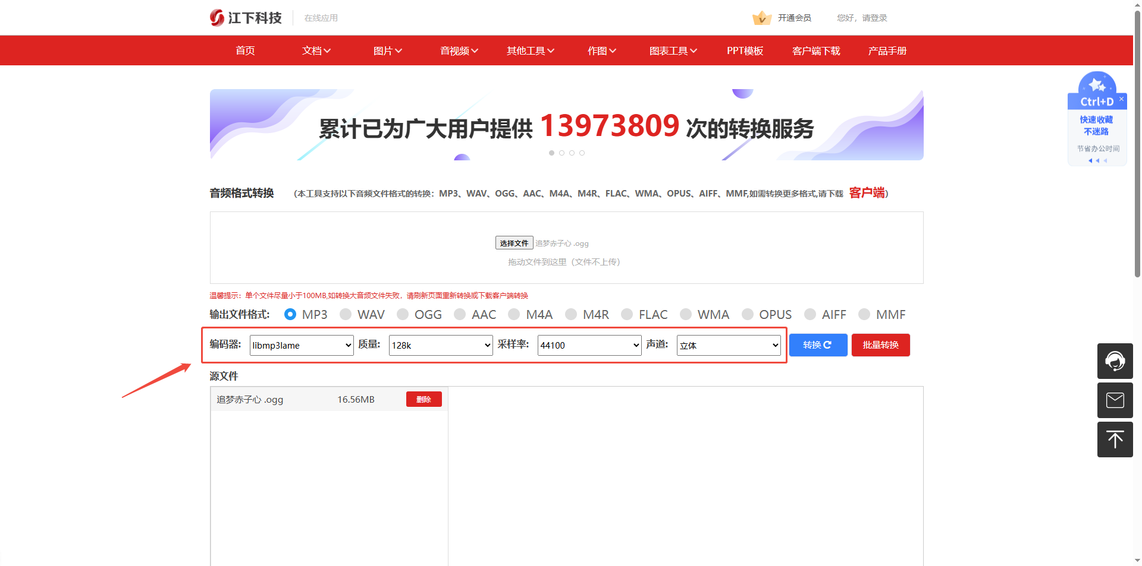Open PPT模板 page
This screenshot has width=1142, height=566.
coord(745,51)
